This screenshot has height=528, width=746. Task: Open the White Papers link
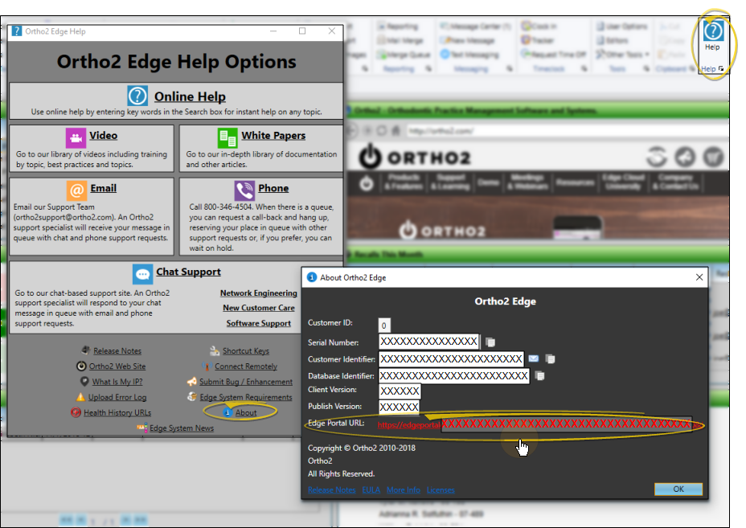[273, 136]
